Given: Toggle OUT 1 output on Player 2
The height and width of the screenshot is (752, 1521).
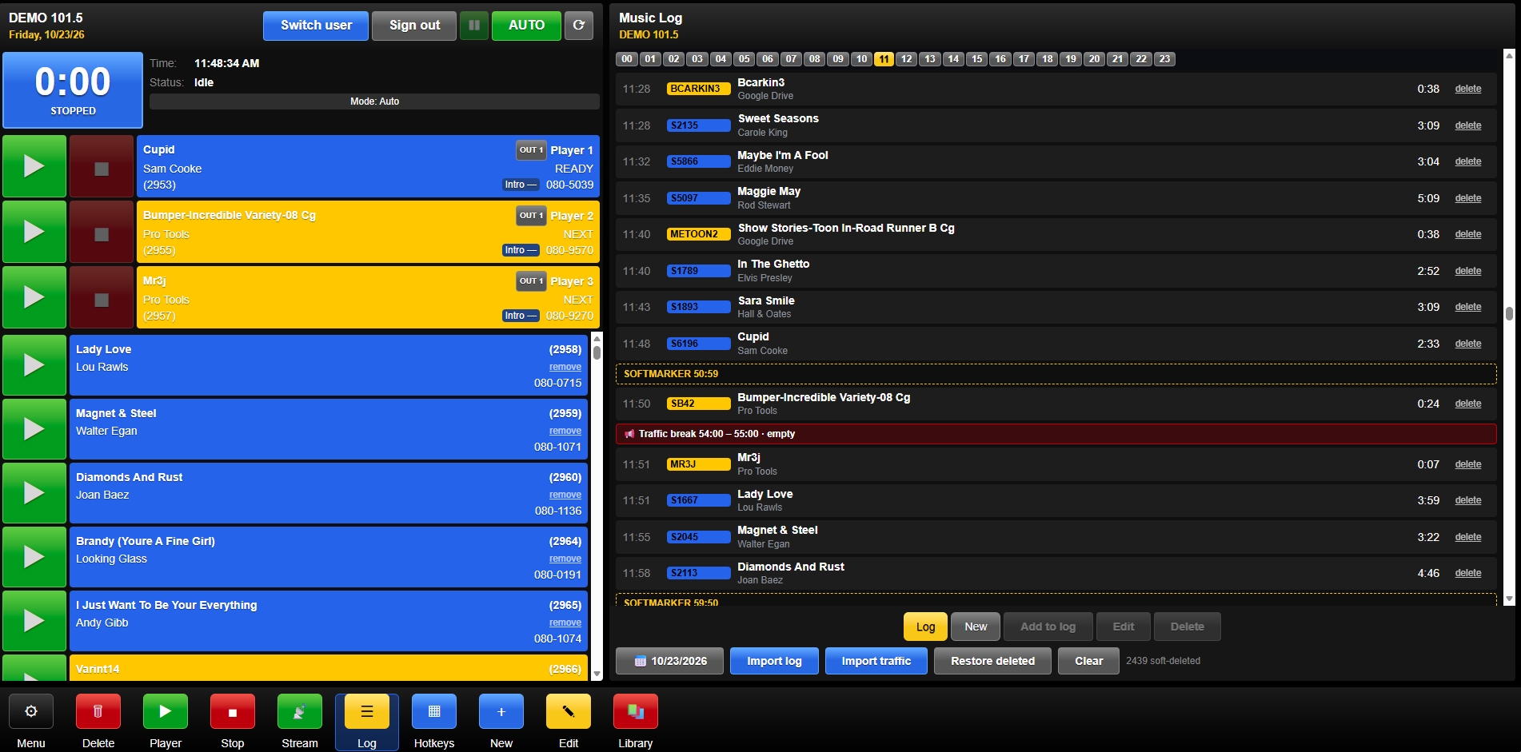Looking at the screenshot, I should [x=531, y=216].
